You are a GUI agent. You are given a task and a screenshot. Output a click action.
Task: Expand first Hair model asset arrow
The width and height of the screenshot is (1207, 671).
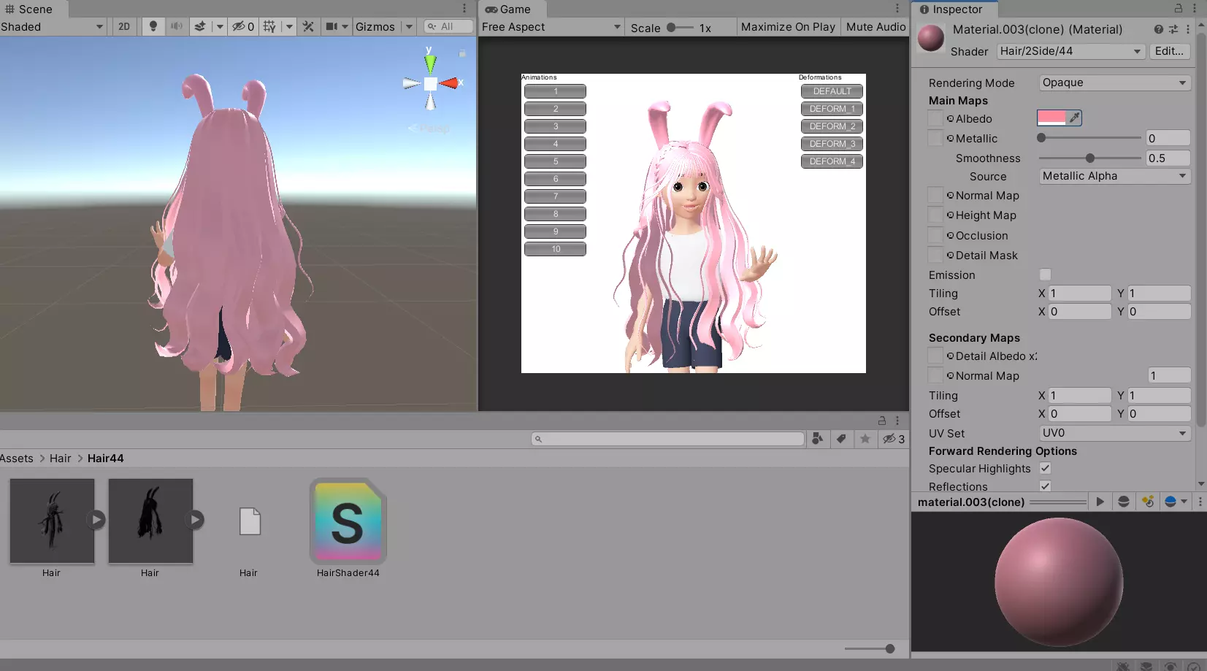[x=96, y=520]
